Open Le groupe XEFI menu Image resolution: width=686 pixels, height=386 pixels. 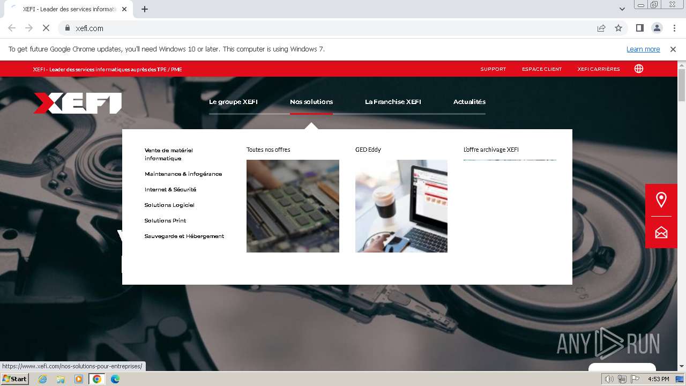(x=233, y=102)
